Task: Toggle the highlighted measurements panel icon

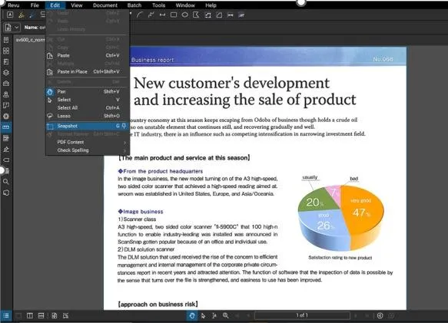Action: point(6,127)
